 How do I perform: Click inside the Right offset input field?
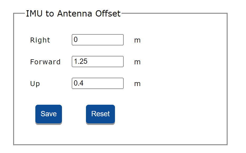97,40
